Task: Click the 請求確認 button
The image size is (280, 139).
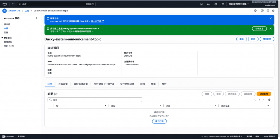Action: point(232,94)
